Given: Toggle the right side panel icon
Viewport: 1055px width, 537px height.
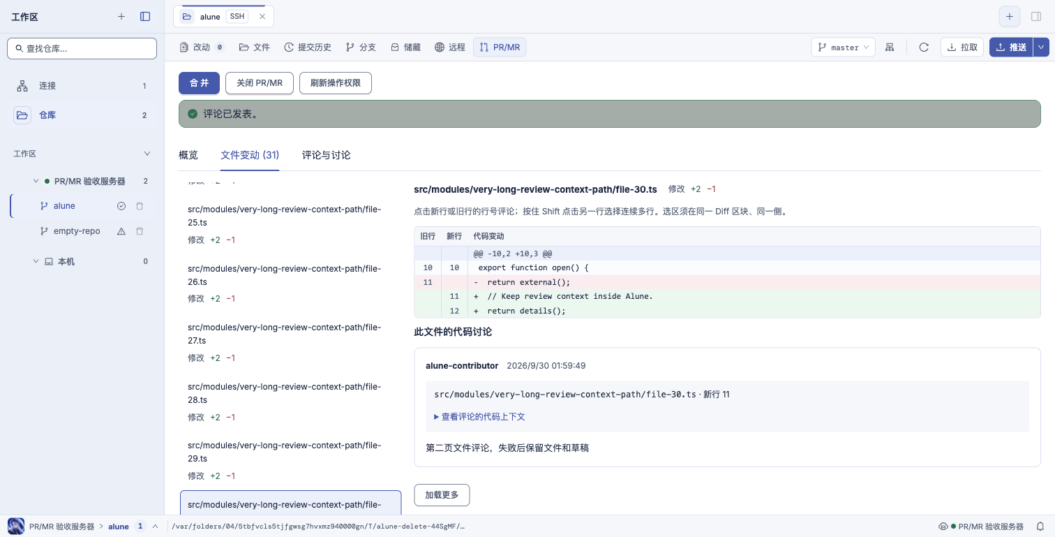Looking at the screenshot, I should [1035, 17].
